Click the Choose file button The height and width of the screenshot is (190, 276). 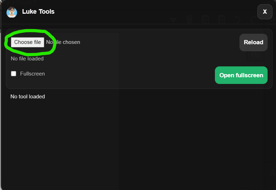tap(27, 42)
